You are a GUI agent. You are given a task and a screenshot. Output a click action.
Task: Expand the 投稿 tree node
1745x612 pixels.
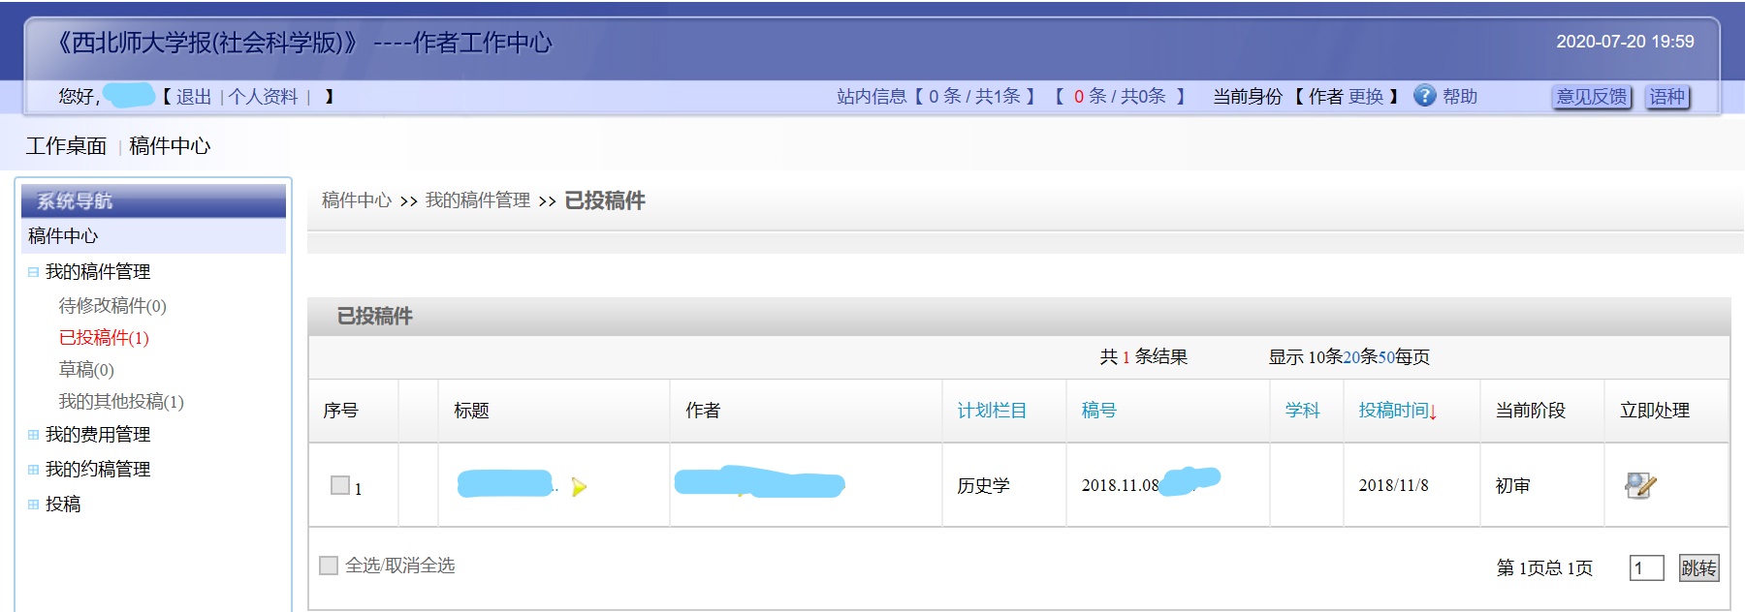[x=34, y=505]
